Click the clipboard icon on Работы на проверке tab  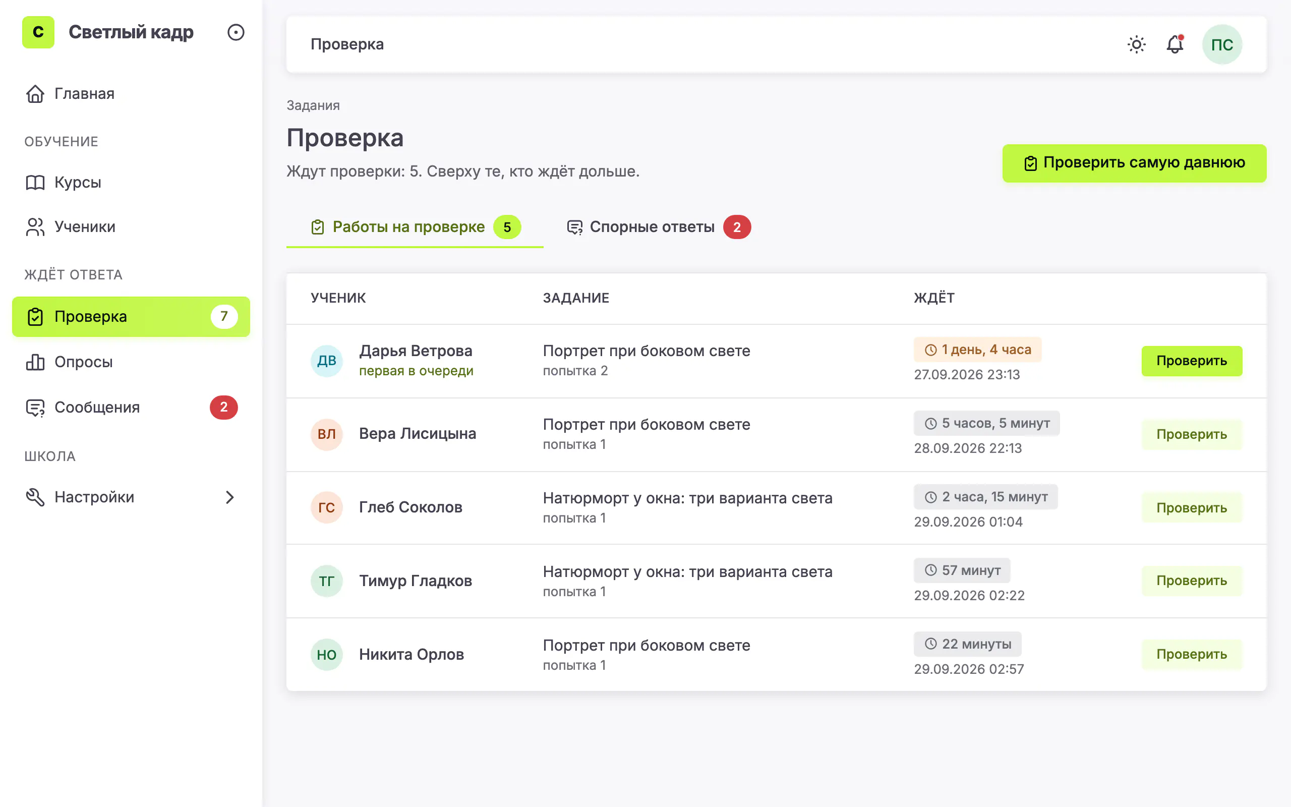pyautogui.click(x=317, y=227)
